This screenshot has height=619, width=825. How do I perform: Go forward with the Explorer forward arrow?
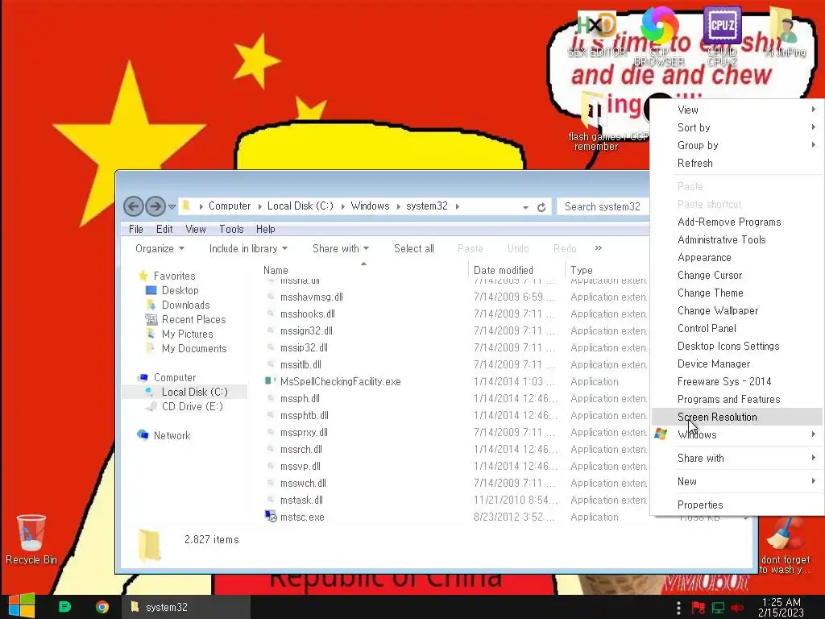coord(155,206)
